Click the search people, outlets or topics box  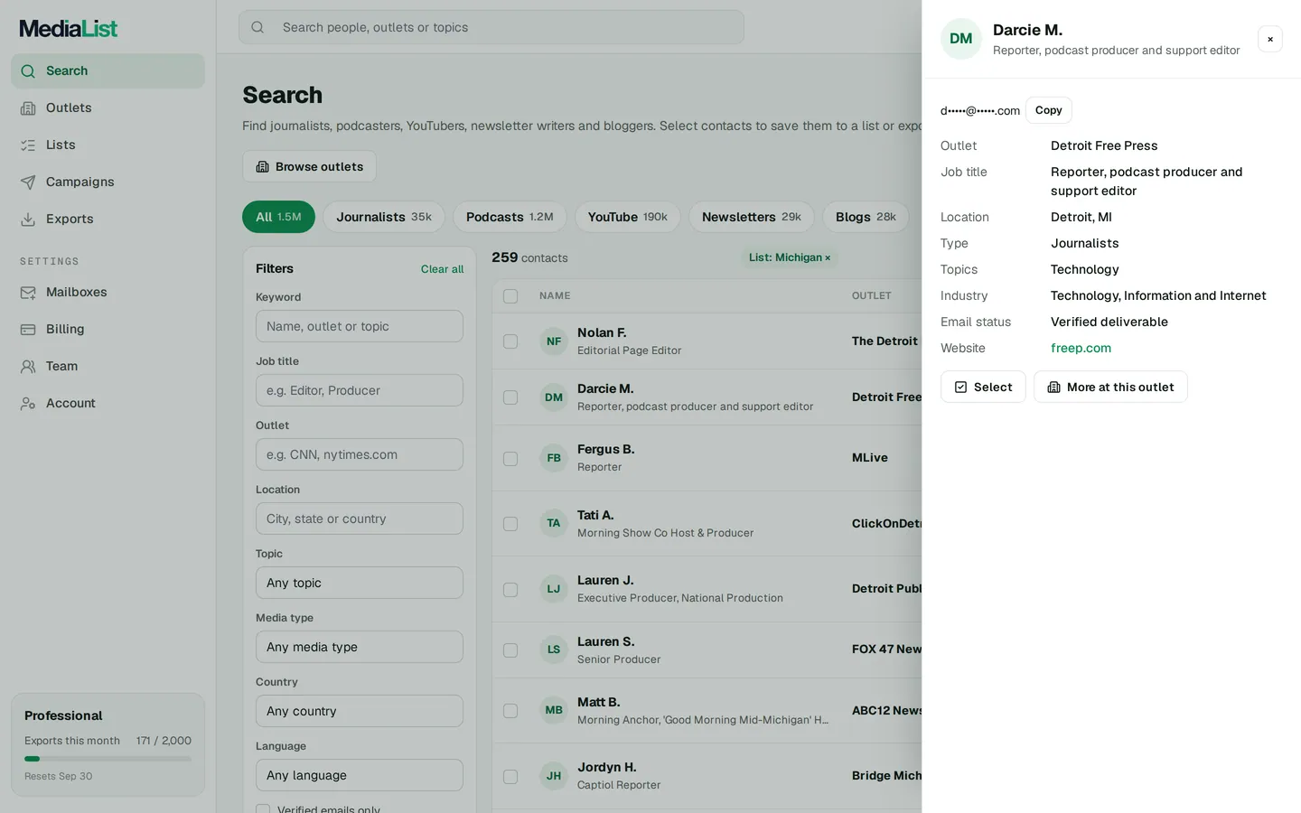click(x=491, y=27)
